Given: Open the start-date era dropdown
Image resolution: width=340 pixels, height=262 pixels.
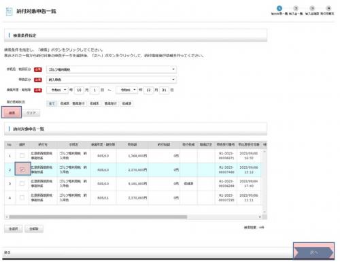Looking at the screenshot, I should point(57,90).
